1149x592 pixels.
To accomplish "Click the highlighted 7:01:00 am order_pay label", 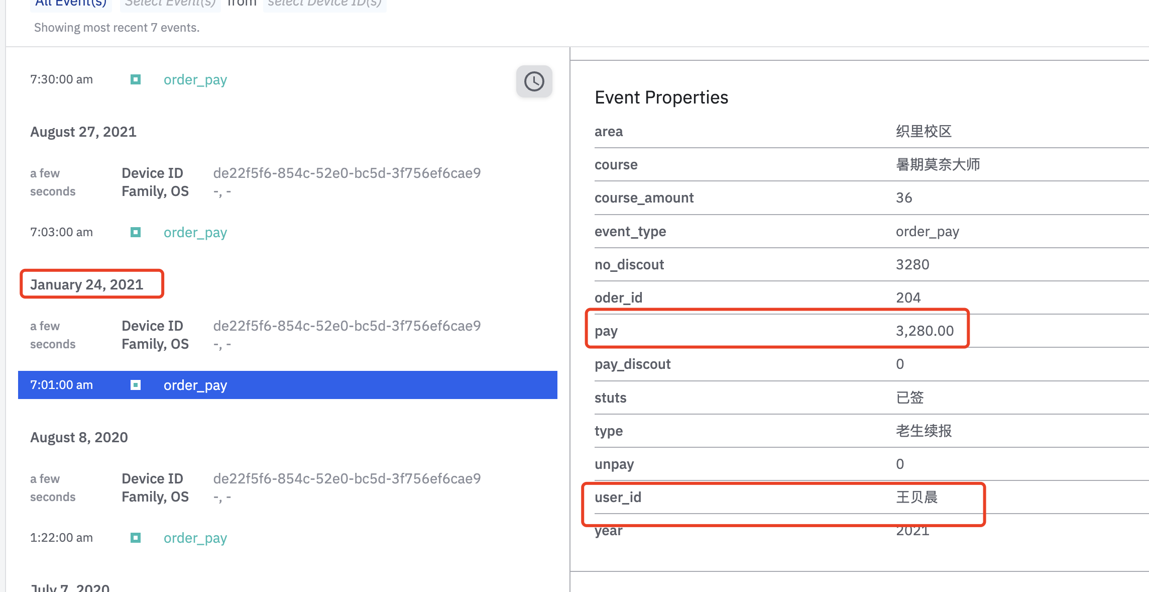I will (x=195, y=385).
